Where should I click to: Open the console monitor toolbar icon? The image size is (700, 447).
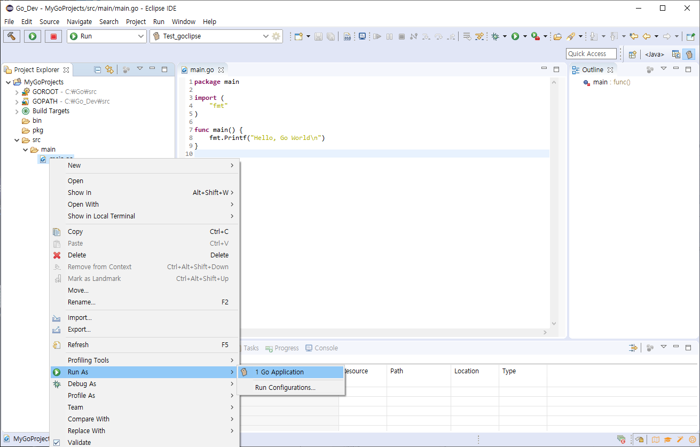(x=363, y=36)
